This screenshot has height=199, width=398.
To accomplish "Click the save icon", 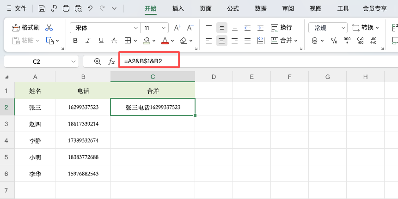I will coord(42,9).
